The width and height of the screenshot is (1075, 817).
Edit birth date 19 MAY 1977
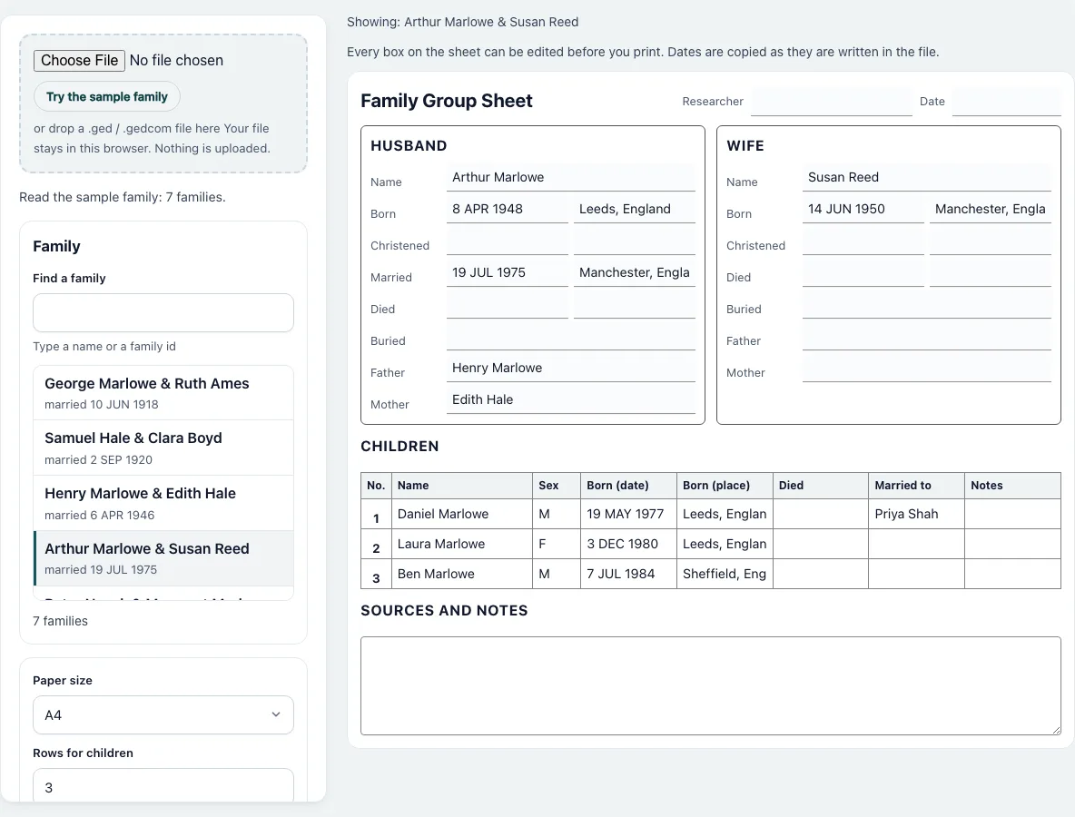(628, 514)
